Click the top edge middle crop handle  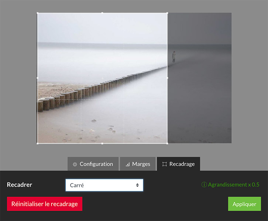102,13
